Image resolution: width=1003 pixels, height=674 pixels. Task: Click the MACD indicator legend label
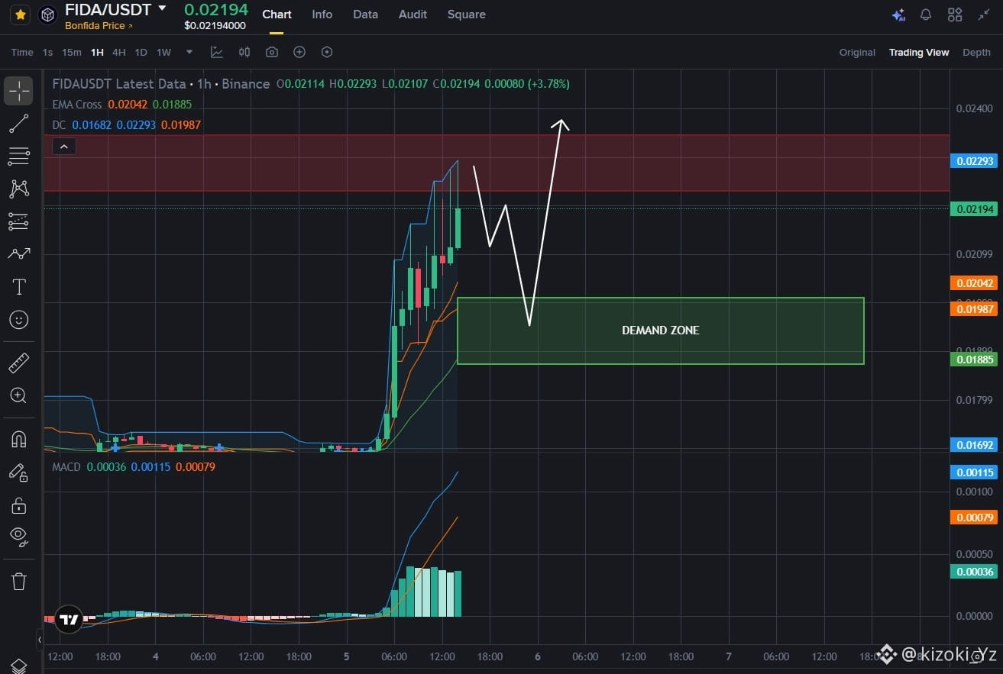[x=66, y=466]
